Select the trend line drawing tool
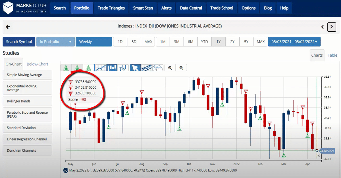 [146, 68]
